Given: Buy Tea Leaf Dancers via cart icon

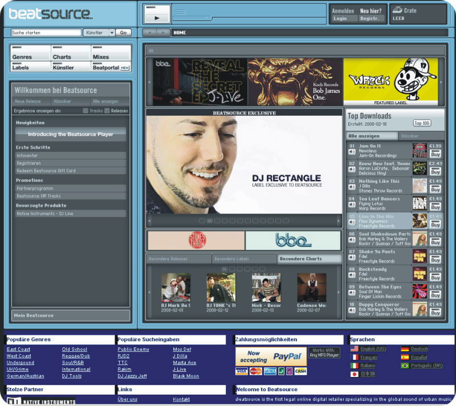Looking at the screenshot, I should [x=435, y=207].
